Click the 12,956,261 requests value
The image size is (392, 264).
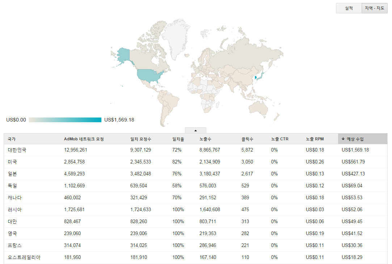pyautogui.click(x=76, y=150)
